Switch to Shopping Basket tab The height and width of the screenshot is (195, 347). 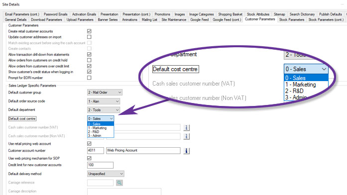click(231, 14)
